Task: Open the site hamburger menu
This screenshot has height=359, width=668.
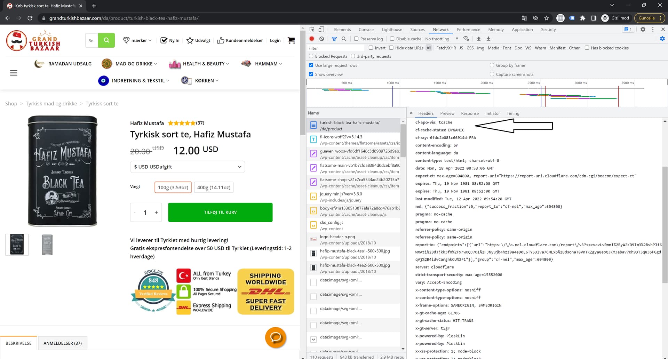Action: point(14,73)
